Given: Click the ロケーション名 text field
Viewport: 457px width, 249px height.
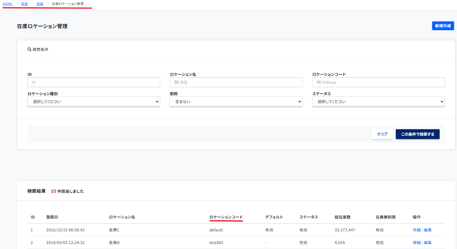Looking at the screenshot, I should point(236,82).
